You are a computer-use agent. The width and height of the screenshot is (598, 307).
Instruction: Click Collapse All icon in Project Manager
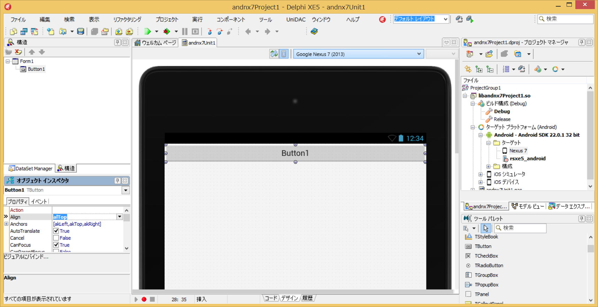(x=490, y=69)
